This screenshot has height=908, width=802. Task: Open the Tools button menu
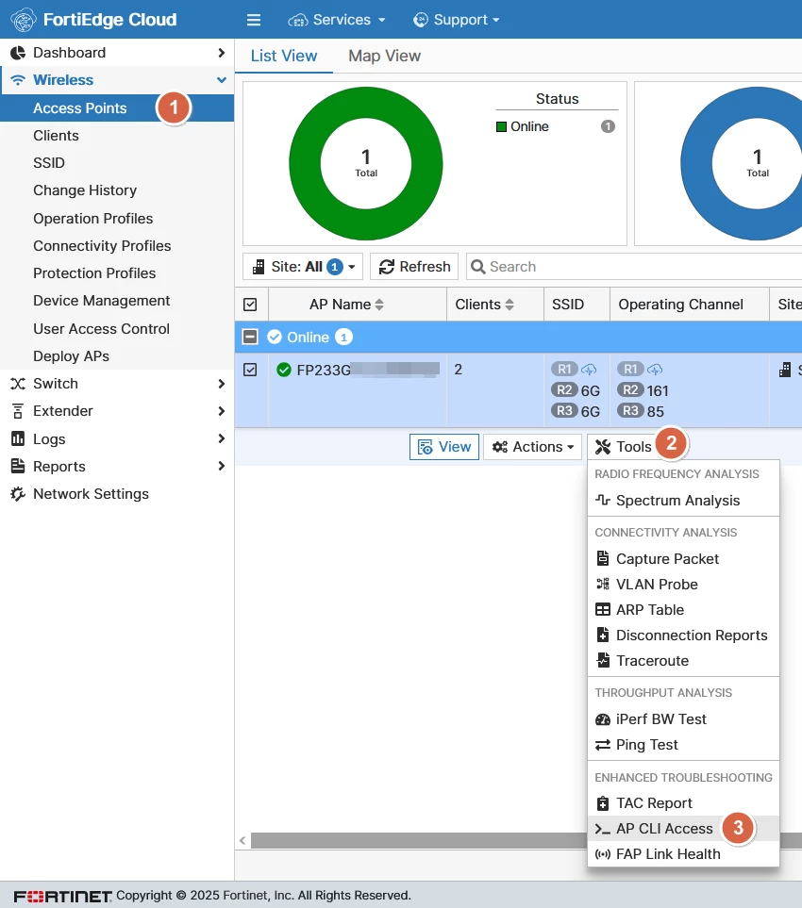point(624,447)
